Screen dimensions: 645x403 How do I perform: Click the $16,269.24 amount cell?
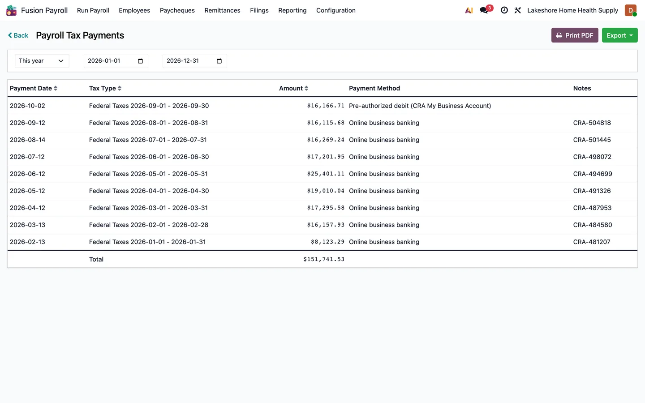(x=326, y=140)
